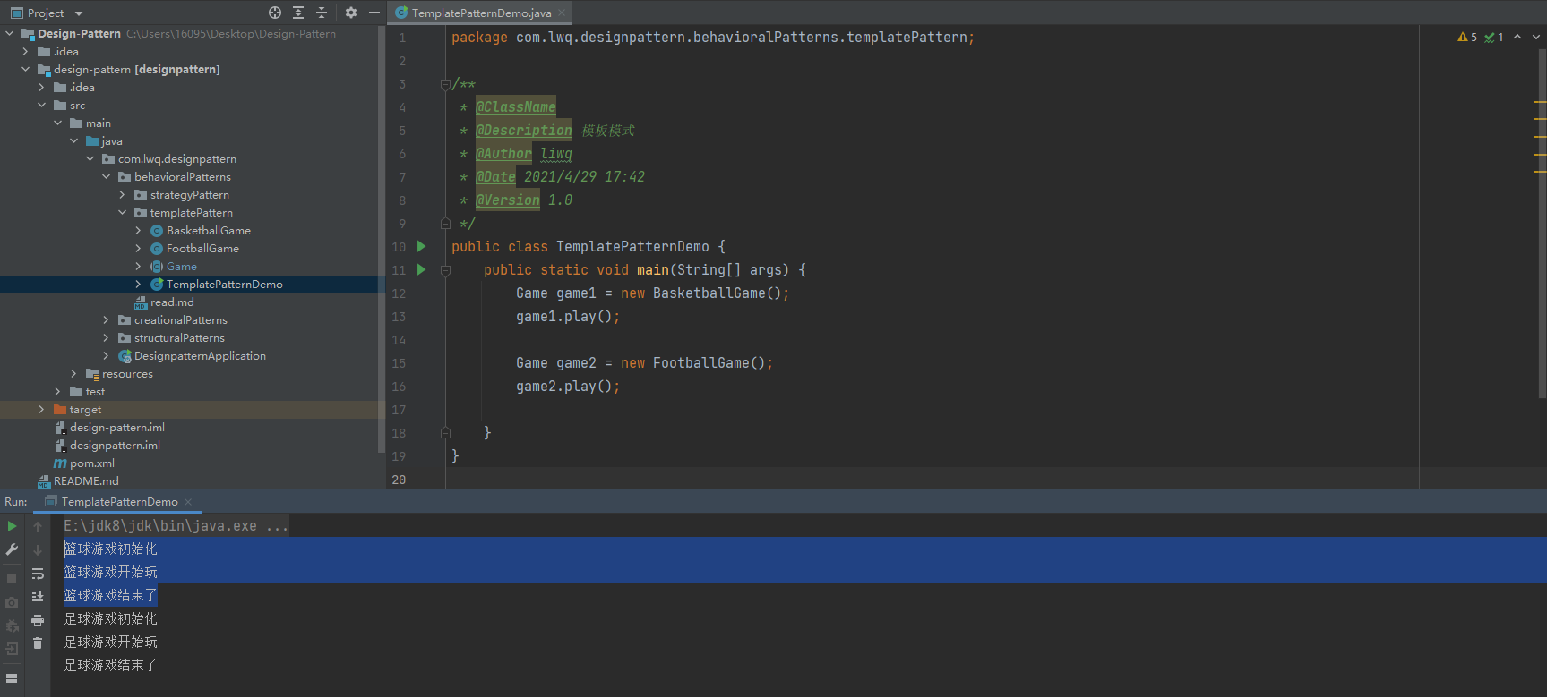
Task: Open Project panel settings gear
Action: (x=351, y=13)
